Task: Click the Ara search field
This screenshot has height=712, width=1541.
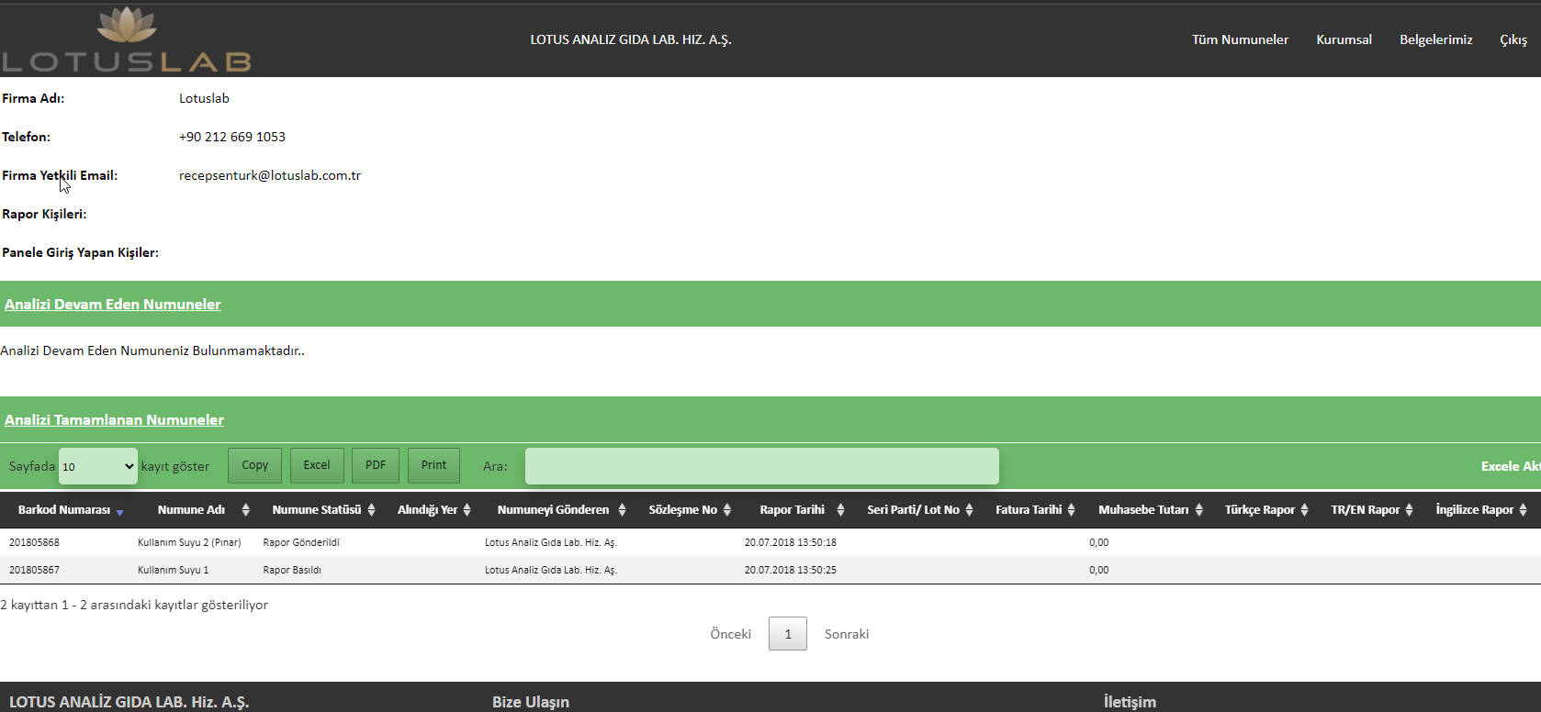Action: click(761, 466)
